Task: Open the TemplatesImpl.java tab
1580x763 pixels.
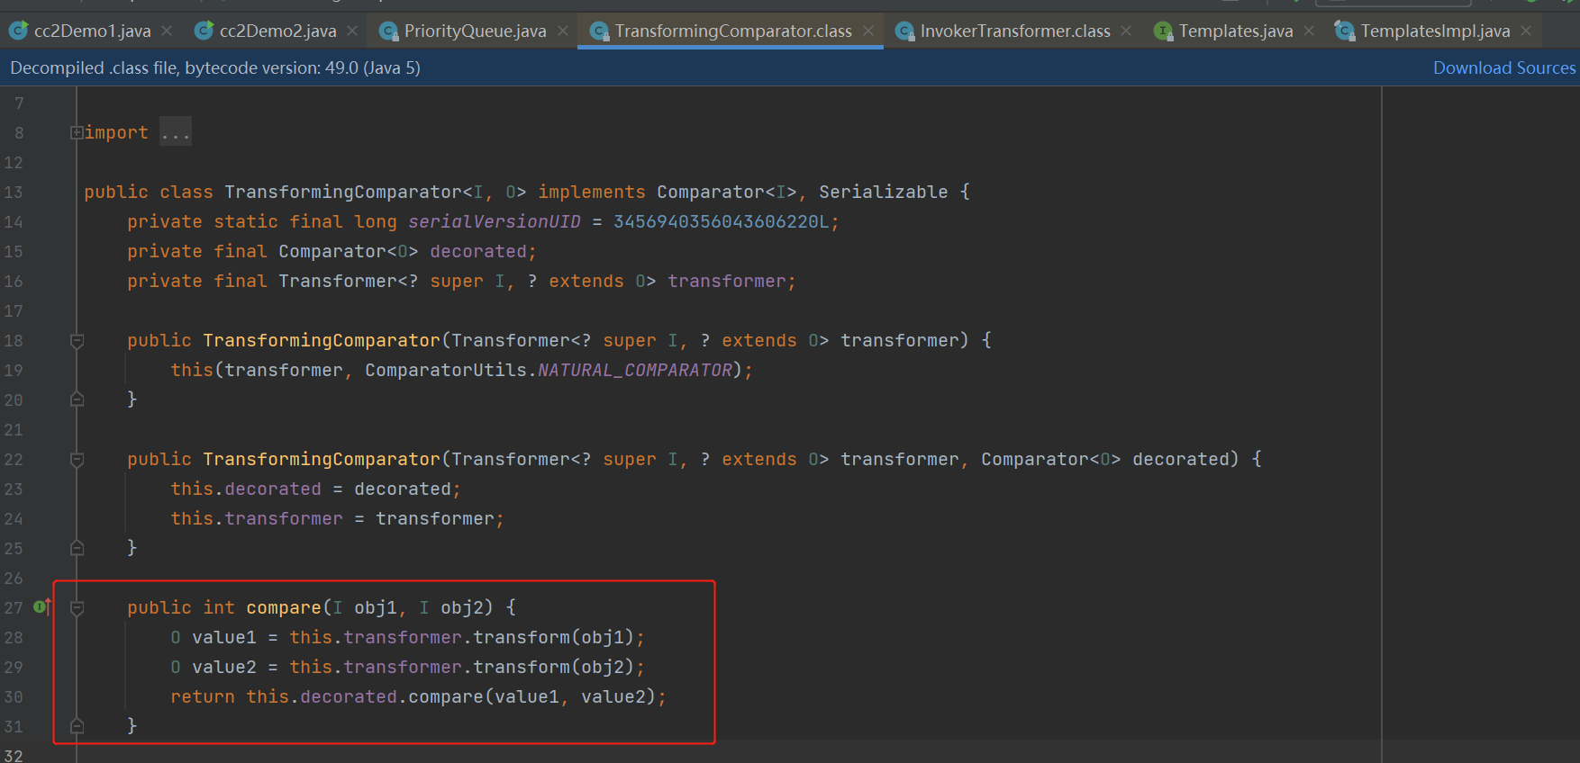Action: click(1435, 31)
